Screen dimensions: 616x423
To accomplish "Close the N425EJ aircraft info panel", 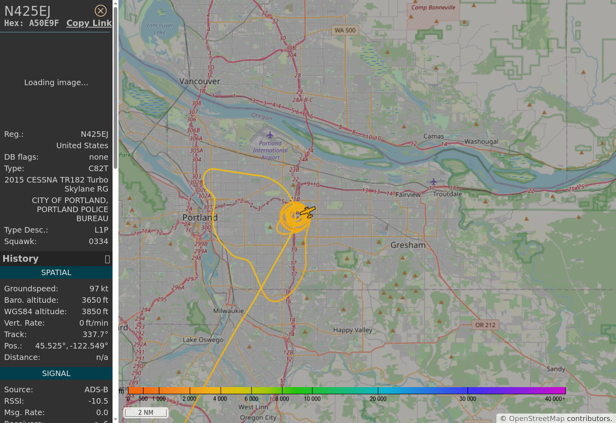I will (101, 11).
